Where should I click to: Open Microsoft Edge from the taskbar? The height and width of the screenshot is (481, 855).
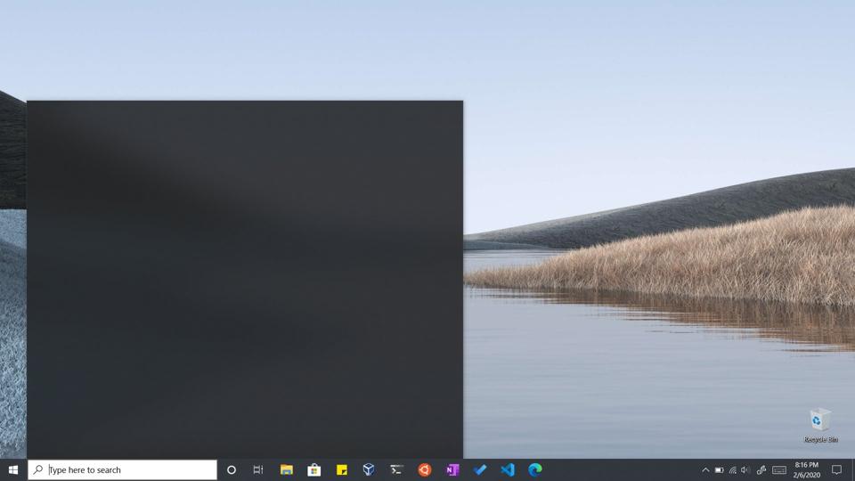535,469
